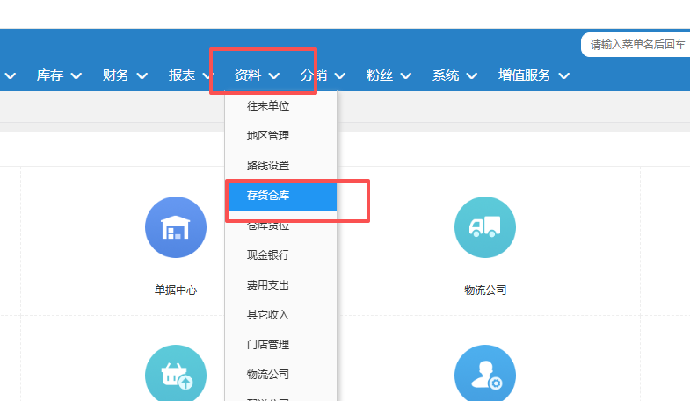Open the 粉丝 menu

[x=380, y=75]
